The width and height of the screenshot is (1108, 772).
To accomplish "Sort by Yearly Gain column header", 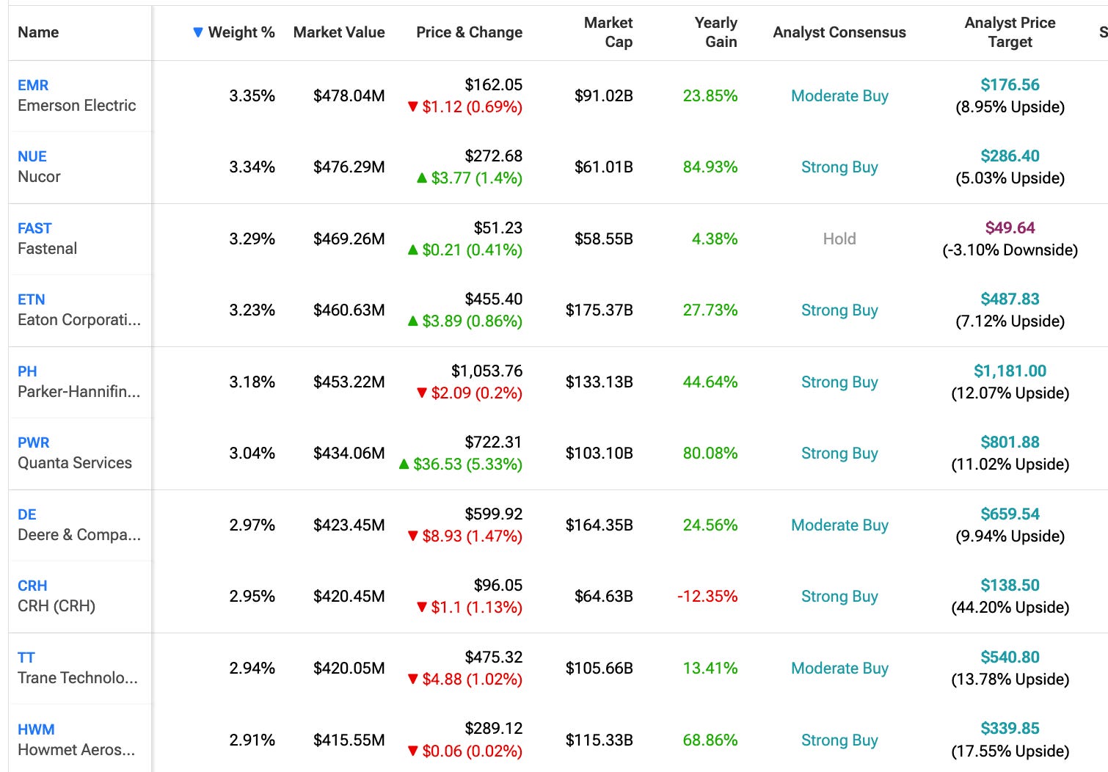I will click(715, 32).
